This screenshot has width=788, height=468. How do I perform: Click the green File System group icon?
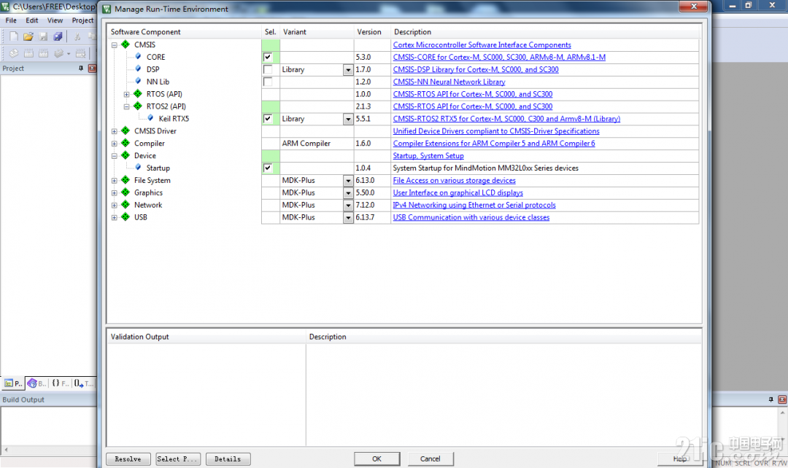(125, 180)
